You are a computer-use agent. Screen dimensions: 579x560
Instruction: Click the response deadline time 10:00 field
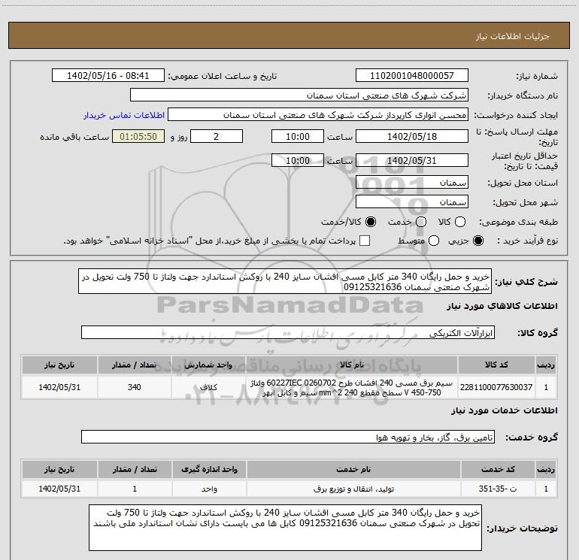click(298, 136)
